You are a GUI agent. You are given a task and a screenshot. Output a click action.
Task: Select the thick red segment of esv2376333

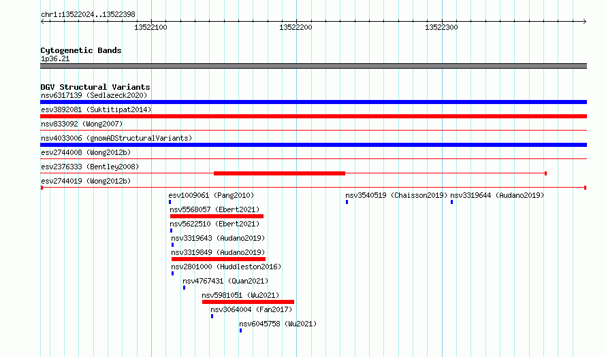tap(279, 173)
